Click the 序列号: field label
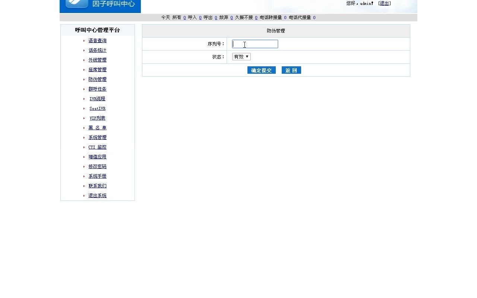The image size is (477, 298). [x=216, y=44]
